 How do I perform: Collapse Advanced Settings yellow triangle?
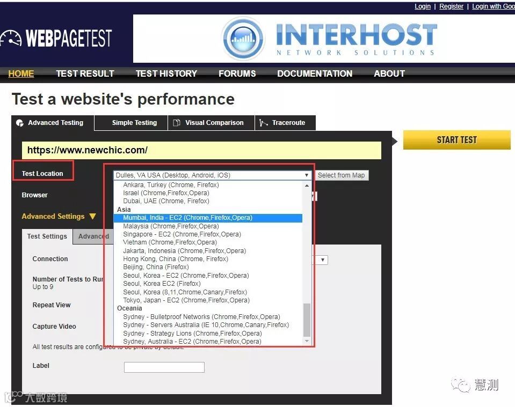(92, 217)
